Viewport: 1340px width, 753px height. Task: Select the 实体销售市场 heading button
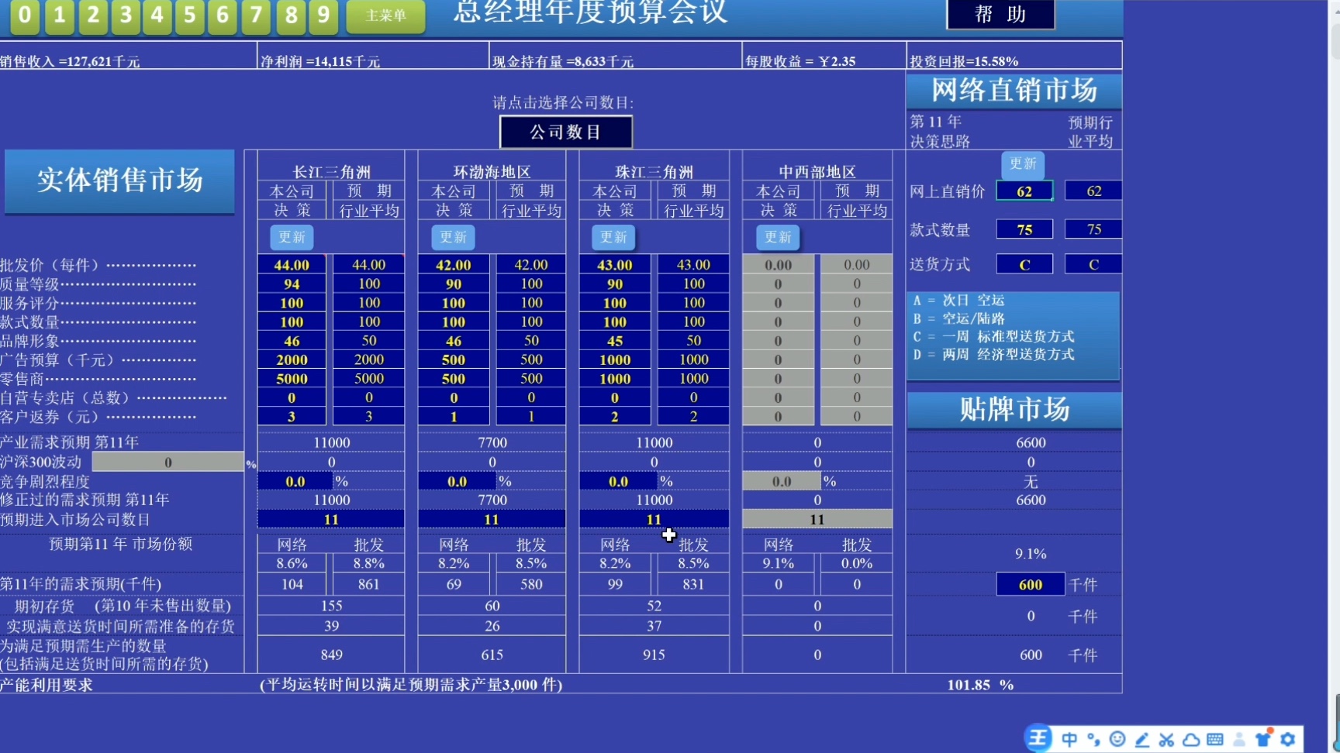119,181
